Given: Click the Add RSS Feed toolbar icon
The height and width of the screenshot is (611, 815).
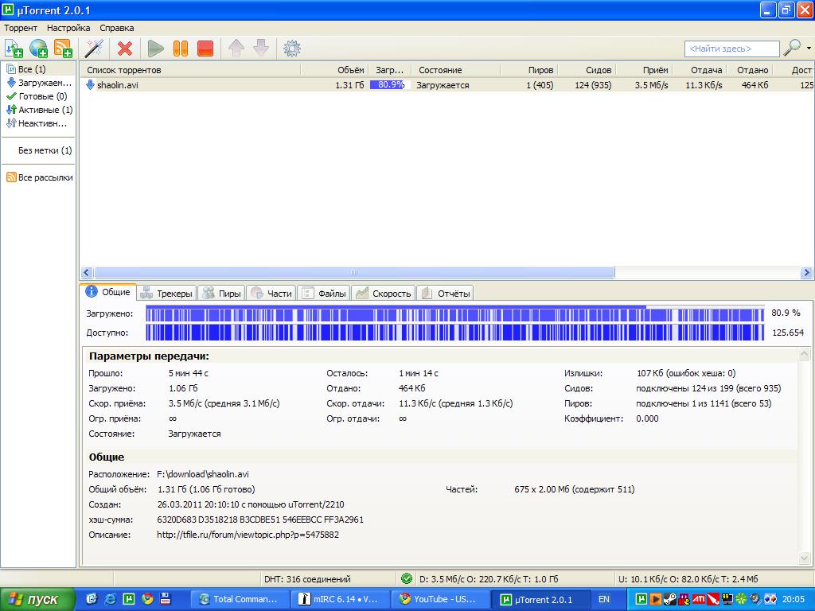Looking at the screenshot, I should coord(63,49).
